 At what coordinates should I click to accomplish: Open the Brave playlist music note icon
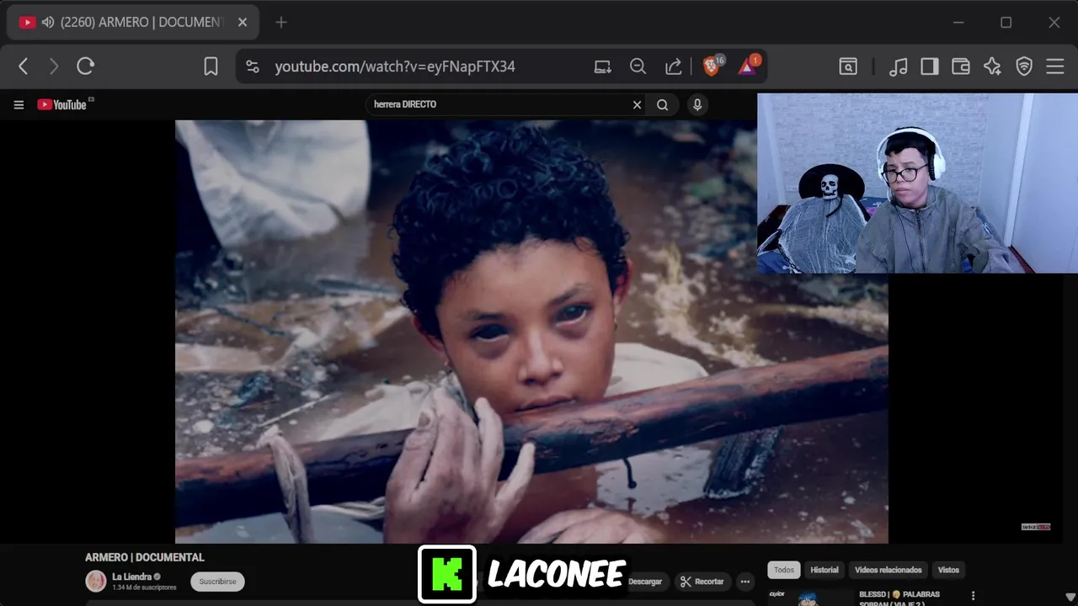(899, 66)
